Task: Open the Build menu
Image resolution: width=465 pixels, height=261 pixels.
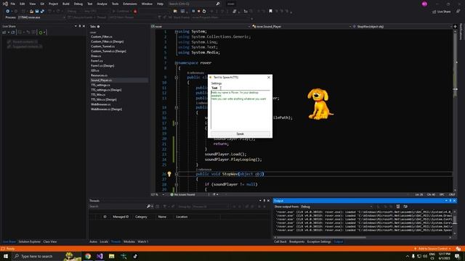Action: click(x=66, y=4)
